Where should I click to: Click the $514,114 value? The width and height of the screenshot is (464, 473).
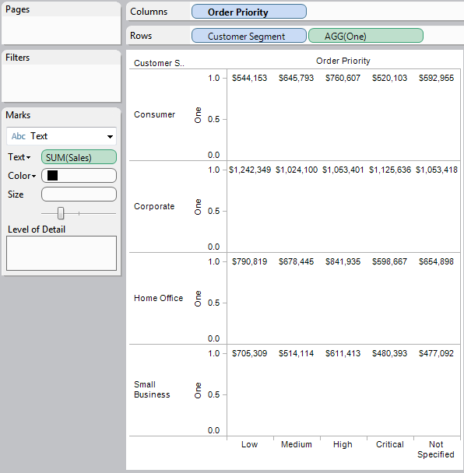point(297,353)
